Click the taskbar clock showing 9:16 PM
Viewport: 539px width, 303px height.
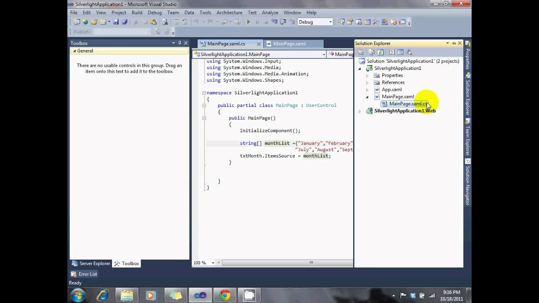451,295
